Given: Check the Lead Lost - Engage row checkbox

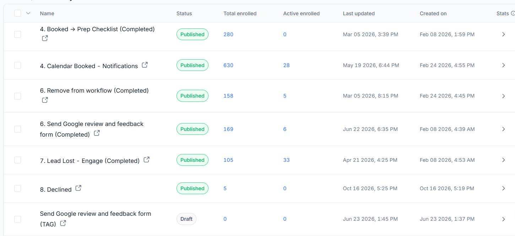Looking at the screenshot, I should tap(17, 160).
